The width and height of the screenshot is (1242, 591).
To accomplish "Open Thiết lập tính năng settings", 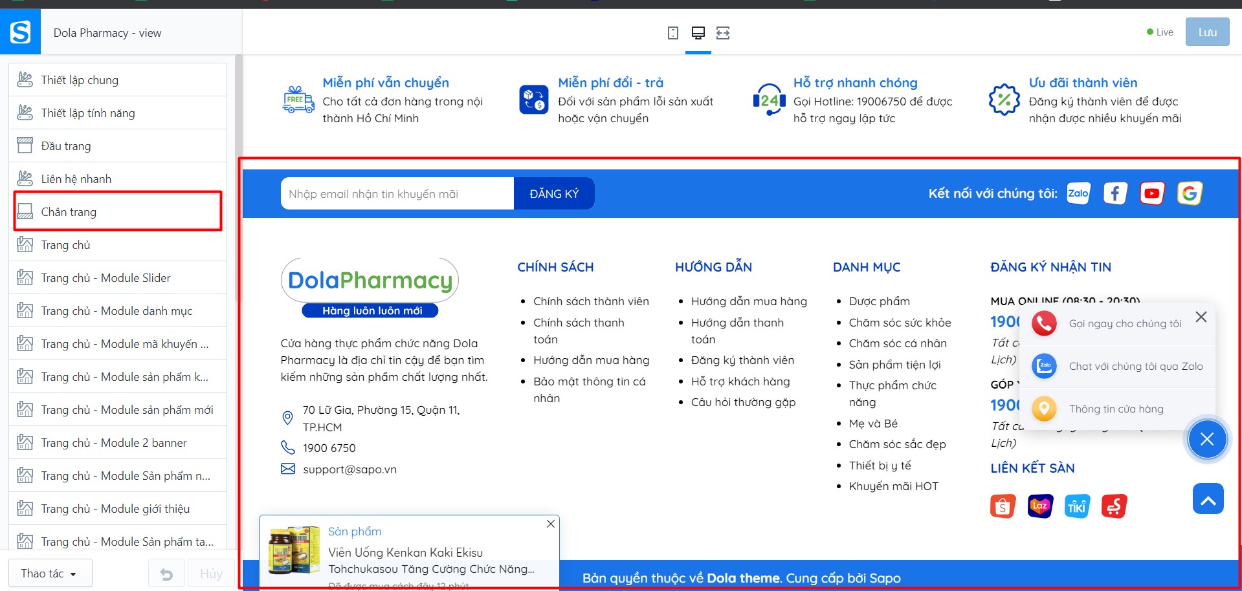I will (118, 113).
